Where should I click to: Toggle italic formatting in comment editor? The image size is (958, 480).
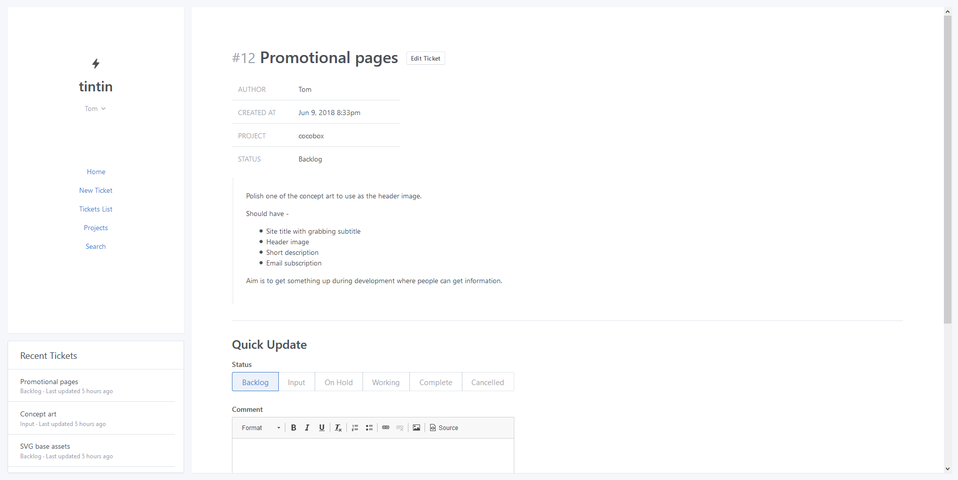307,428
